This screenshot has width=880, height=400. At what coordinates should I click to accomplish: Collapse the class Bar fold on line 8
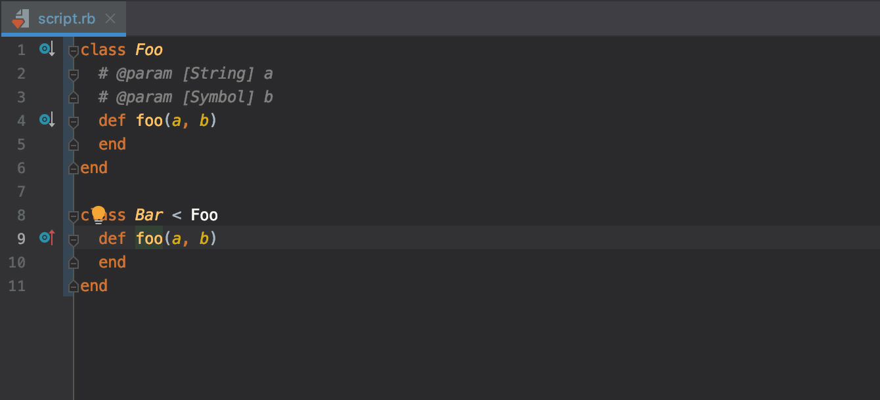coord(74,216)
